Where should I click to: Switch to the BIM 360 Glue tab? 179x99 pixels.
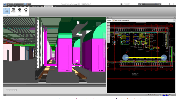[x=35, y=6]
